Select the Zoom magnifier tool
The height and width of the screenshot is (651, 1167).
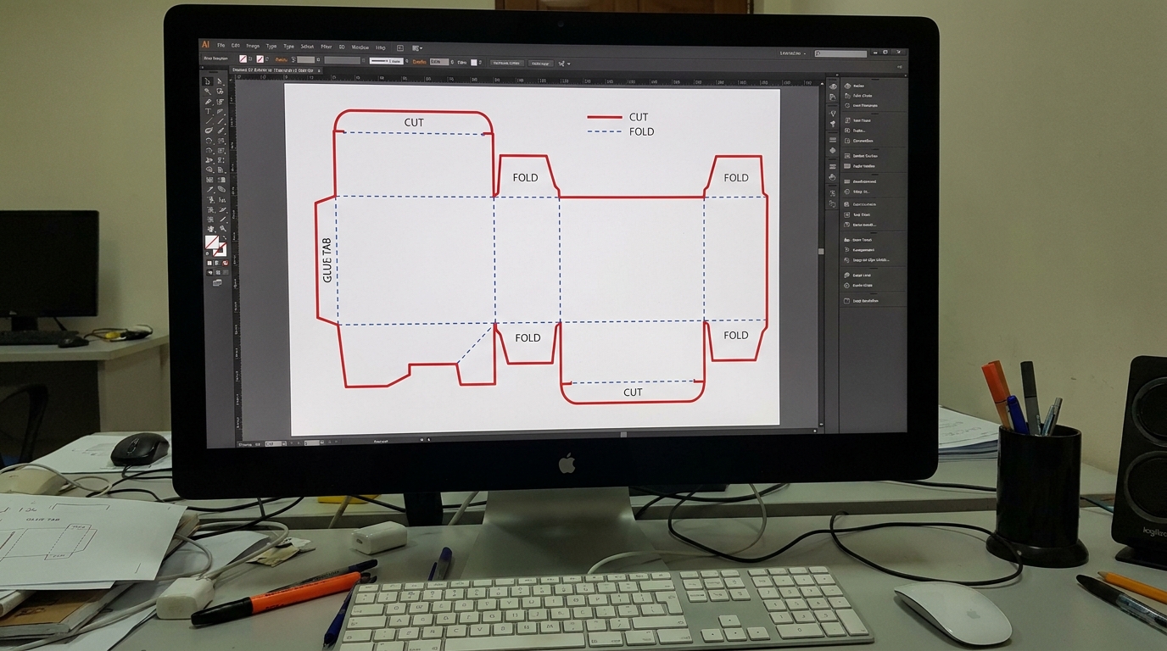click(x=221, y=229)
